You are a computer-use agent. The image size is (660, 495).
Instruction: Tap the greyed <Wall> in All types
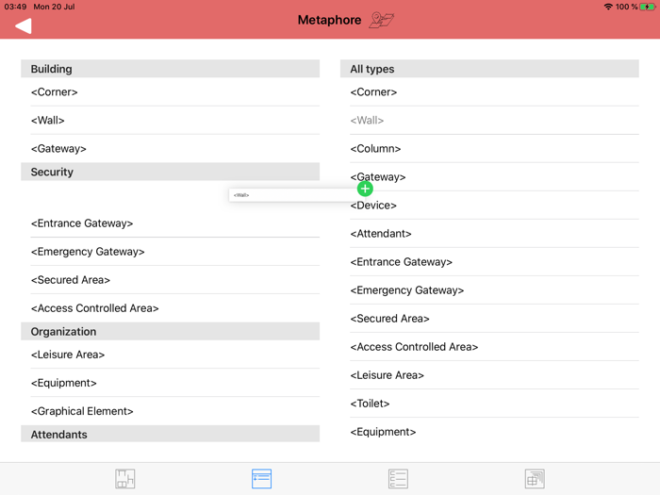pos(494,121)
